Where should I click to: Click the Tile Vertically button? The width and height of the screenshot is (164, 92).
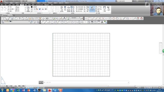[x=98, y=9]
